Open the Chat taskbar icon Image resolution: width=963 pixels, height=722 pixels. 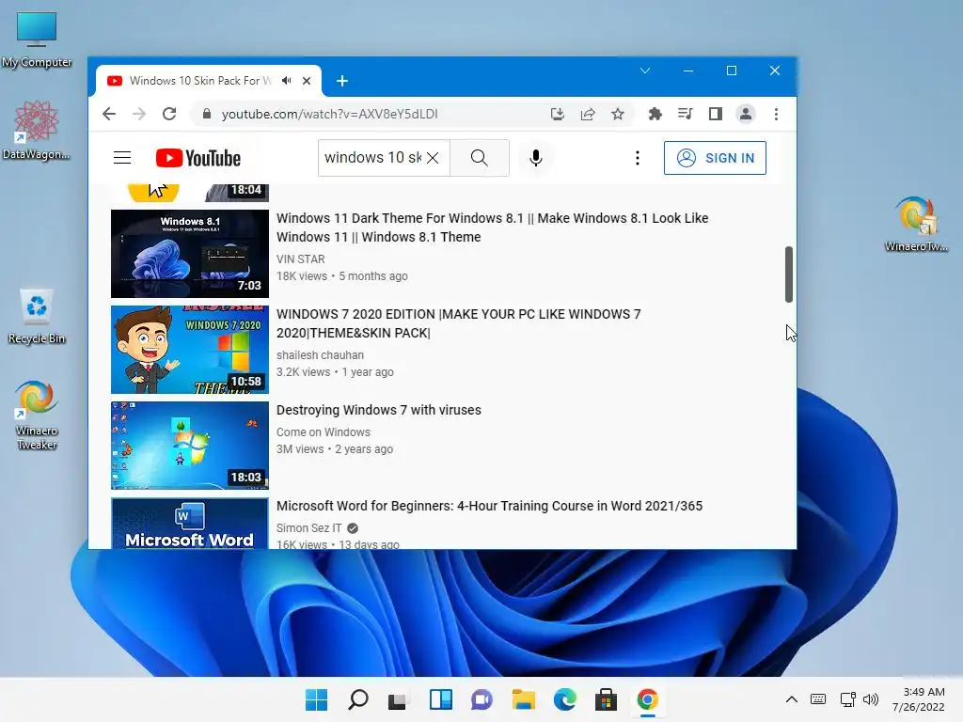tap(481, 699)
